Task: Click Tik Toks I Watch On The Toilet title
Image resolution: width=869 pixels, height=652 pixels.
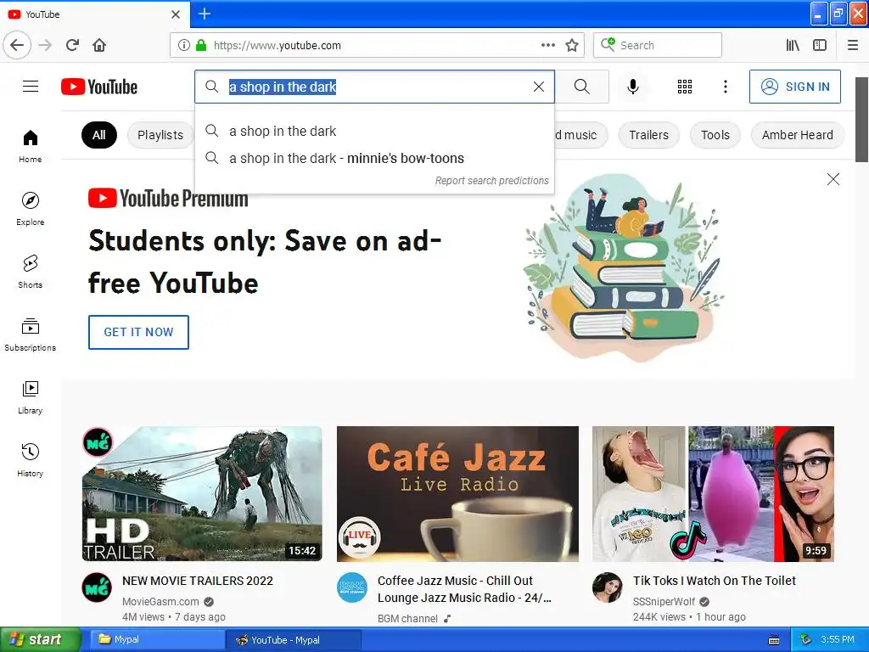Action: click(715, 581)
